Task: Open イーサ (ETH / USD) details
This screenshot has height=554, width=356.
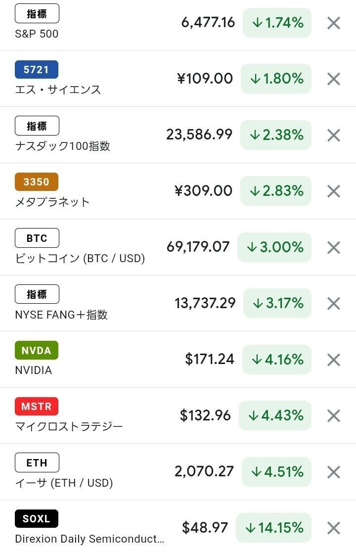Action: pos(64,483)
